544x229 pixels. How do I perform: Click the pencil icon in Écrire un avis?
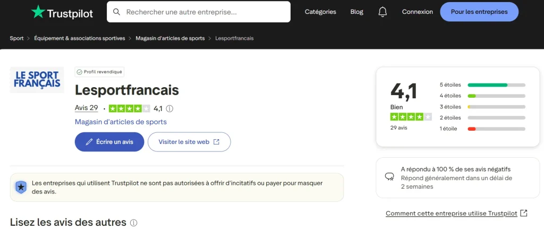(x=89, y=141)
